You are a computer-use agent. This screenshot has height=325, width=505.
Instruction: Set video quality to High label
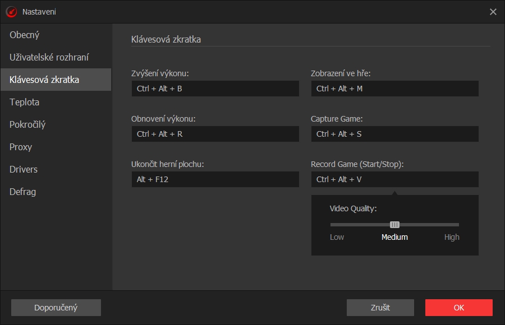click(x=452, y=237)
